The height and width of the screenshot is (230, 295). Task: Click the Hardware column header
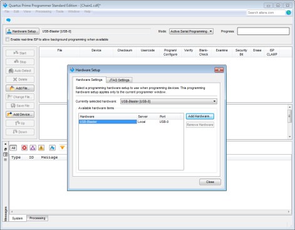coord(108,117)
